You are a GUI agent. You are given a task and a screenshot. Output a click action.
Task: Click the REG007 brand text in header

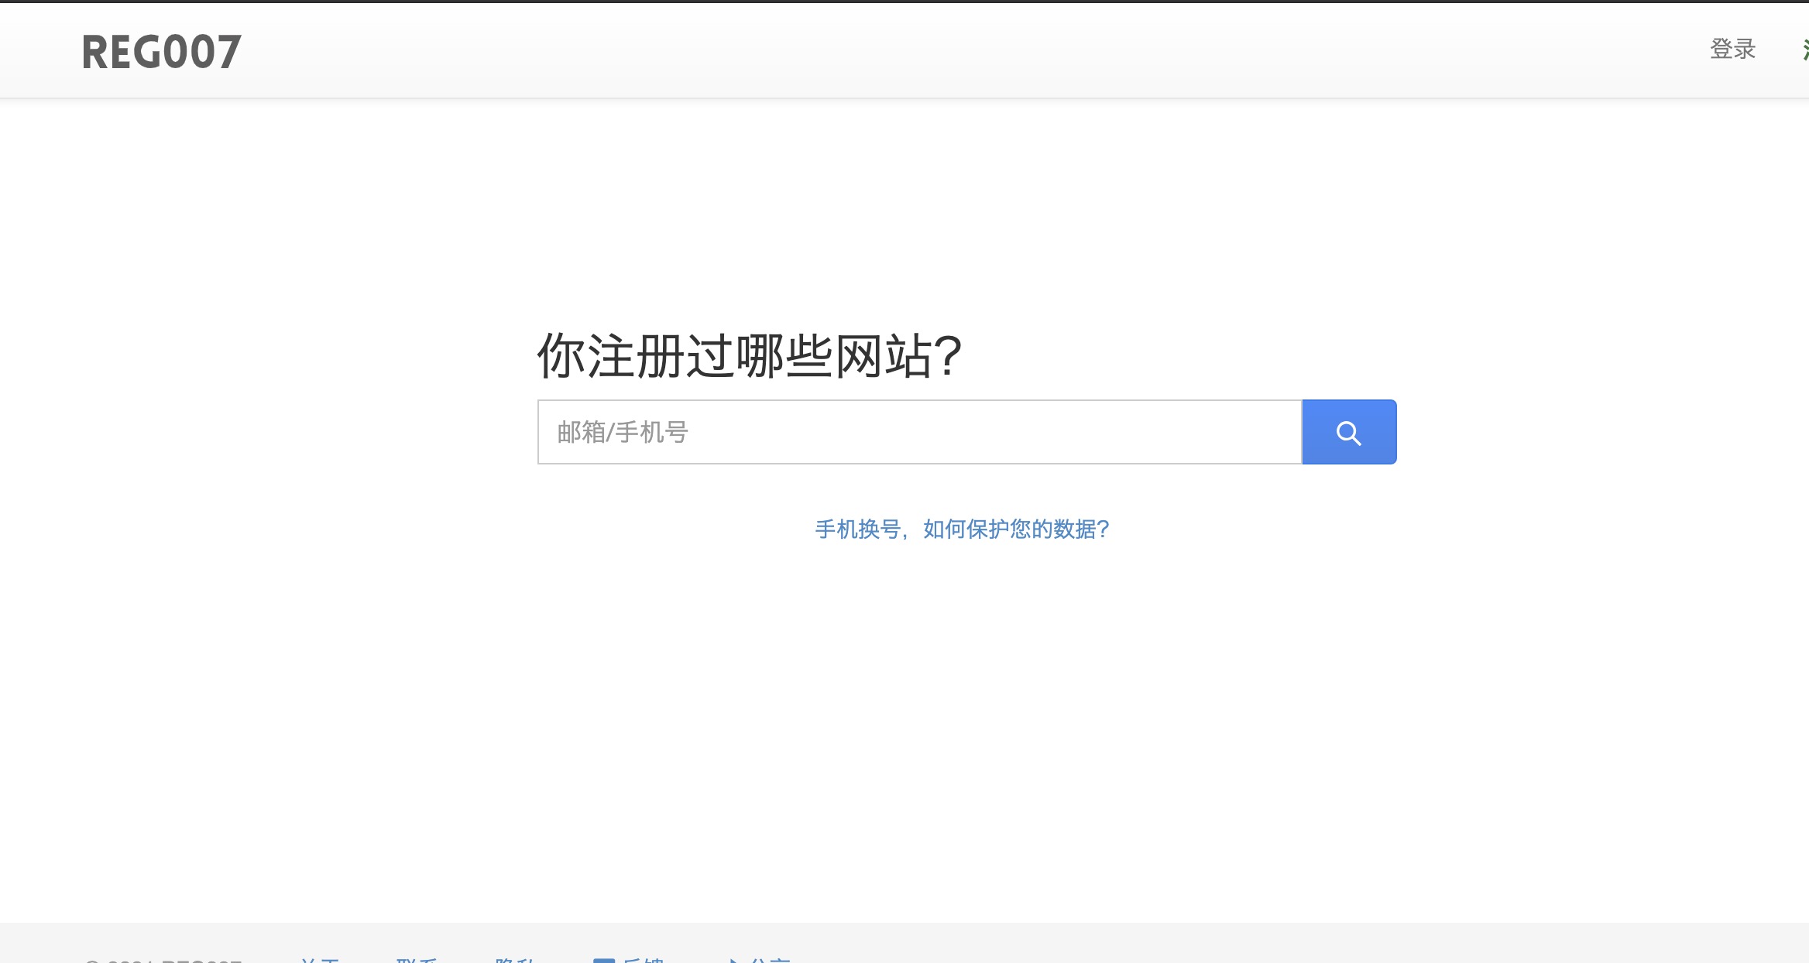(x=162, y=52)
